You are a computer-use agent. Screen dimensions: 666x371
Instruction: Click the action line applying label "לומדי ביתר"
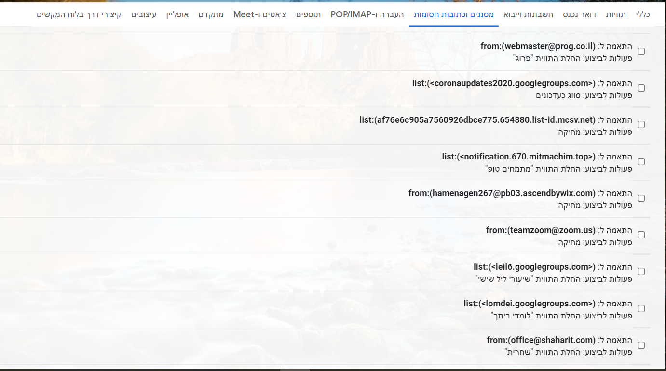pos(561,316)
